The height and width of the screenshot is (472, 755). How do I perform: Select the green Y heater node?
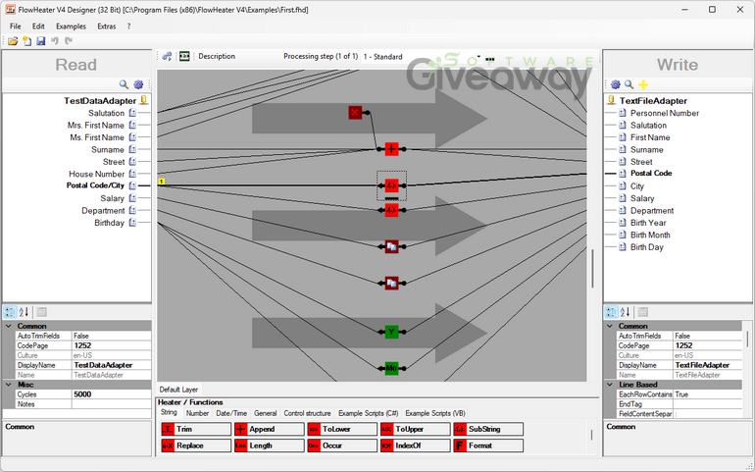391,332
